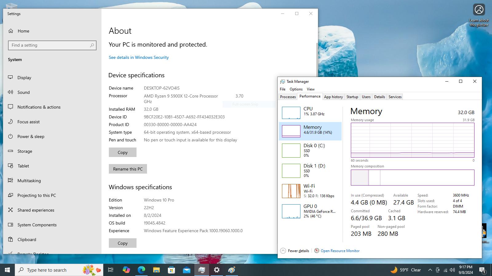The width and height of the screenshot is (492, 276).
Task: Select Wi-Fi in Task Manager performance list
Action: 310,191
